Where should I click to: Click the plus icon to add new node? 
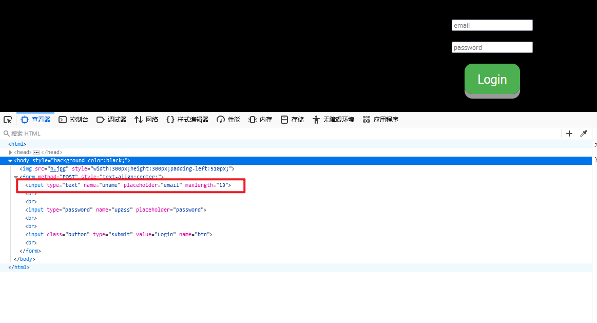coord(569,134)
